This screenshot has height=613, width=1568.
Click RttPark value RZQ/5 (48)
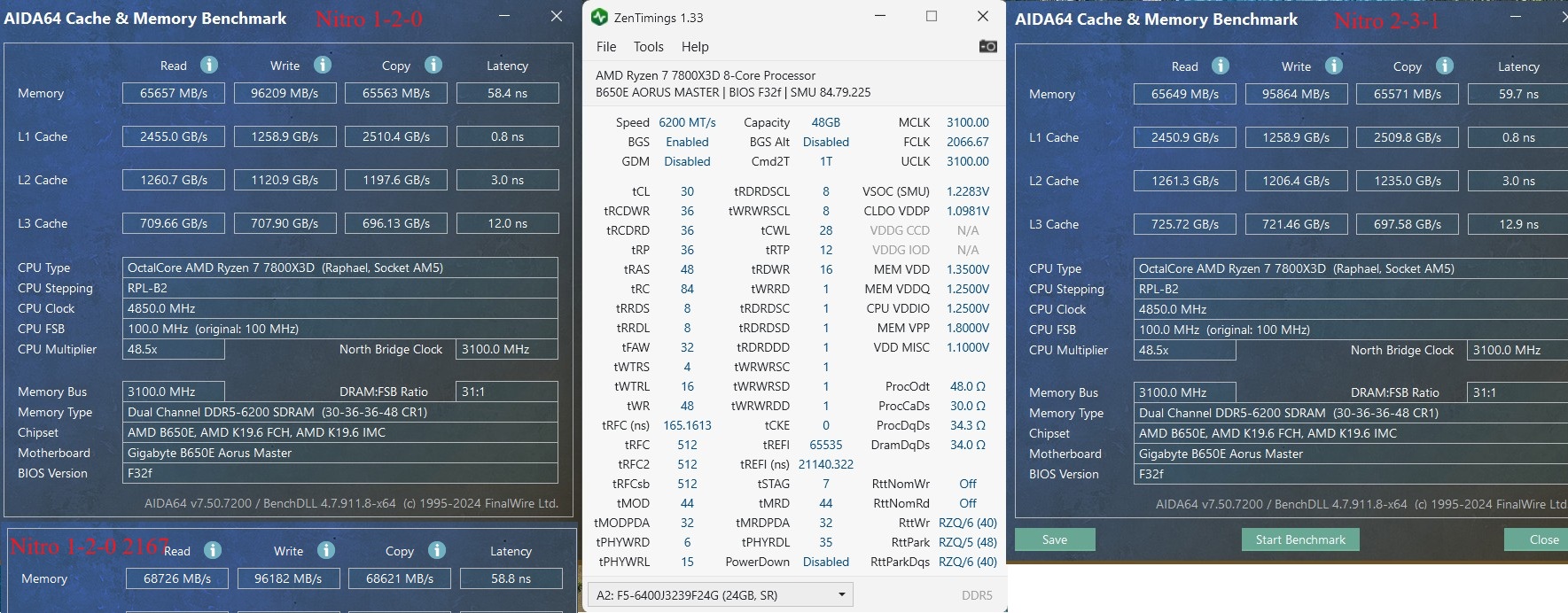(x=967, y=542)
